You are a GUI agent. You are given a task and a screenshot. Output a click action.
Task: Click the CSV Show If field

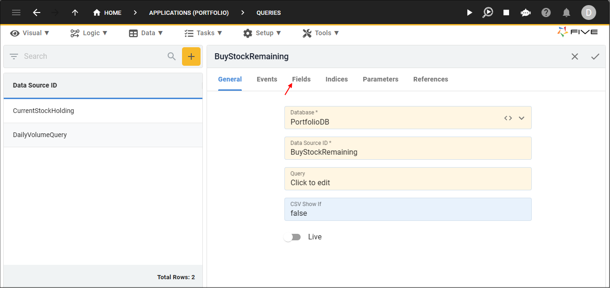[408, 209]
